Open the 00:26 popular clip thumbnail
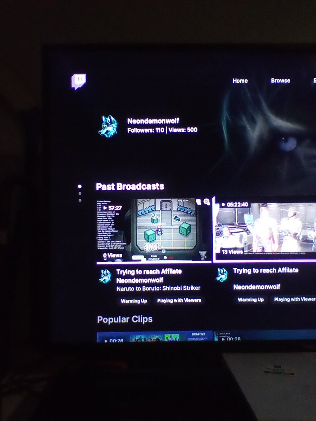The height and width of the screenshot is (421, 316). pyautogui.click(x=155, y=337)
